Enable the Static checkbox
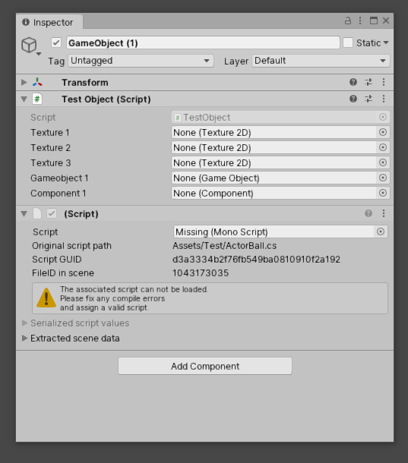 pyautogui.click(x=348, y=43)
